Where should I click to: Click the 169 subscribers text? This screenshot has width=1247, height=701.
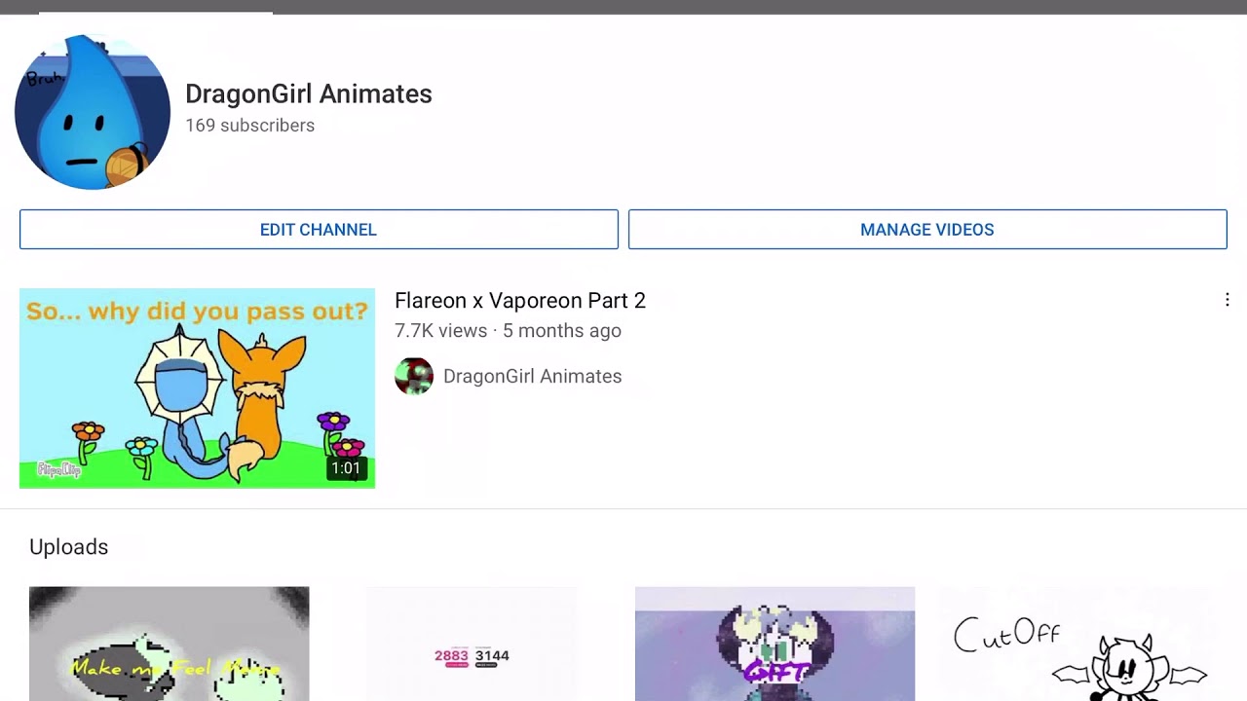point(249,126)
